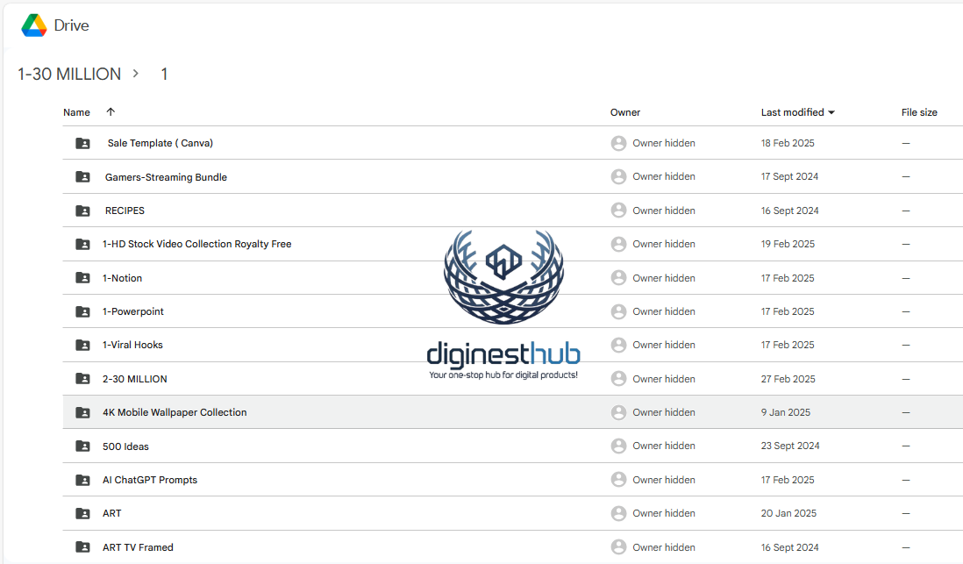963x564 pixels.
Task: Click the folder icon next to 1-Powerpoint
Action: (82, 311)
